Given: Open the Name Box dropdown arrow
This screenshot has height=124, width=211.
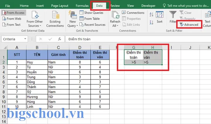Looking at the screenshot, I should pos(25,39).
